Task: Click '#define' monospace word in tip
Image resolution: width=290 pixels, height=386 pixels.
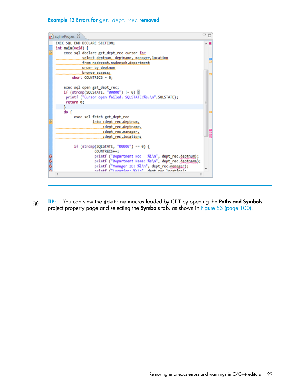Action: tap(115, 202)
